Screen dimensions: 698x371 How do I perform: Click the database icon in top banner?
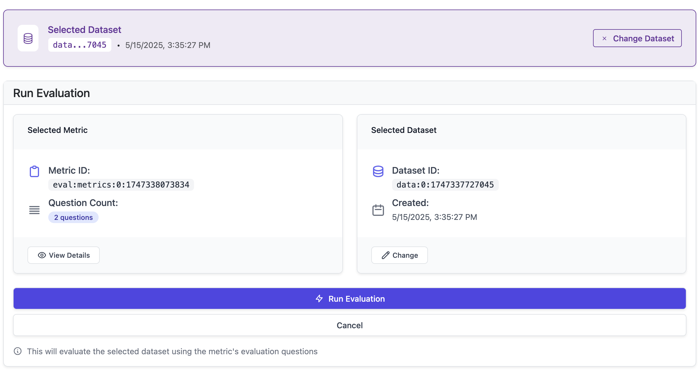tap(28, 38)
